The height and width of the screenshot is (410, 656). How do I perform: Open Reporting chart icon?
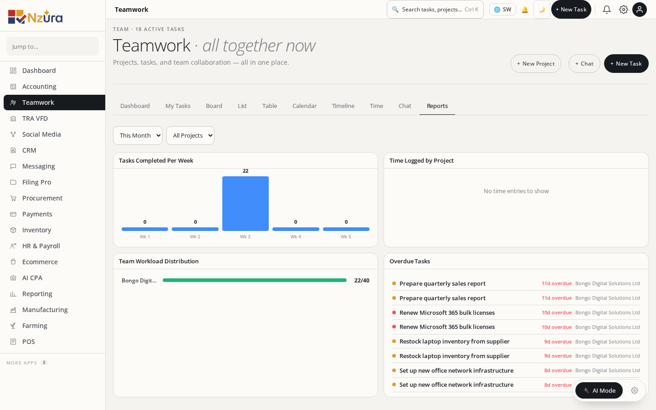(x=13, y=294)
